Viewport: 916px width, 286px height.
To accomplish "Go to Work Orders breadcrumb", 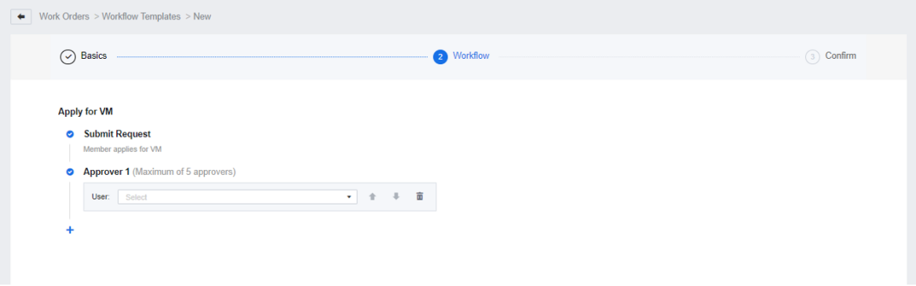I will (x=64, y=16).
